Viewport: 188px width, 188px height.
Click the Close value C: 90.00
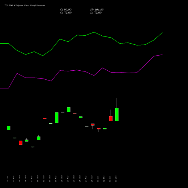pos(66,10)
